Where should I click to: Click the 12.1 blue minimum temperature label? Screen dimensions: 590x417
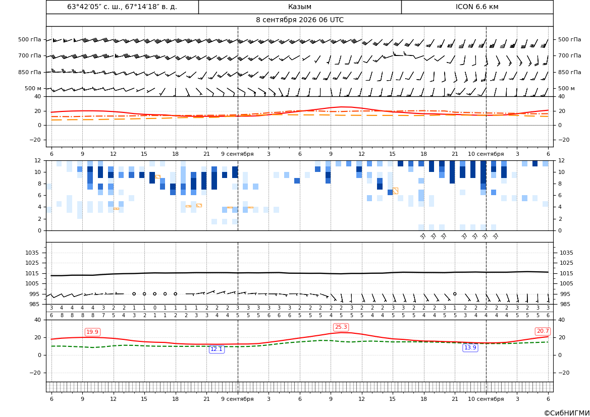pos(217,349)
